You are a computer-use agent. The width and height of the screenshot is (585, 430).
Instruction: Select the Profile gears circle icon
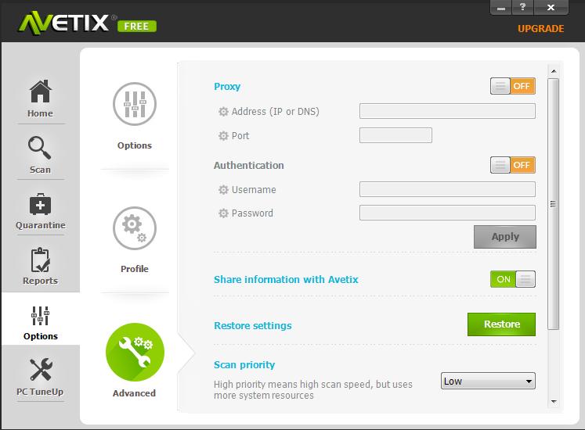click(x=135, y=228)
